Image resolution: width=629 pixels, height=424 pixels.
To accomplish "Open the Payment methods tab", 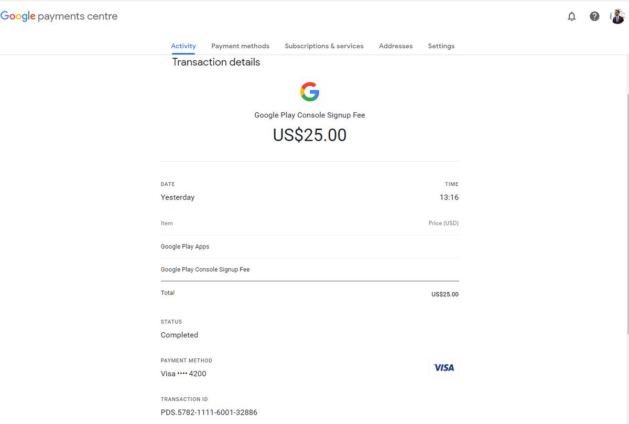I will point(240,46).
